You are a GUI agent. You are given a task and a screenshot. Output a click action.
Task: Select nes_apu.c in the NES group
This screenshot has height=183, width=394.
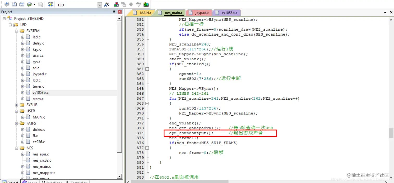tap(41, 154)
